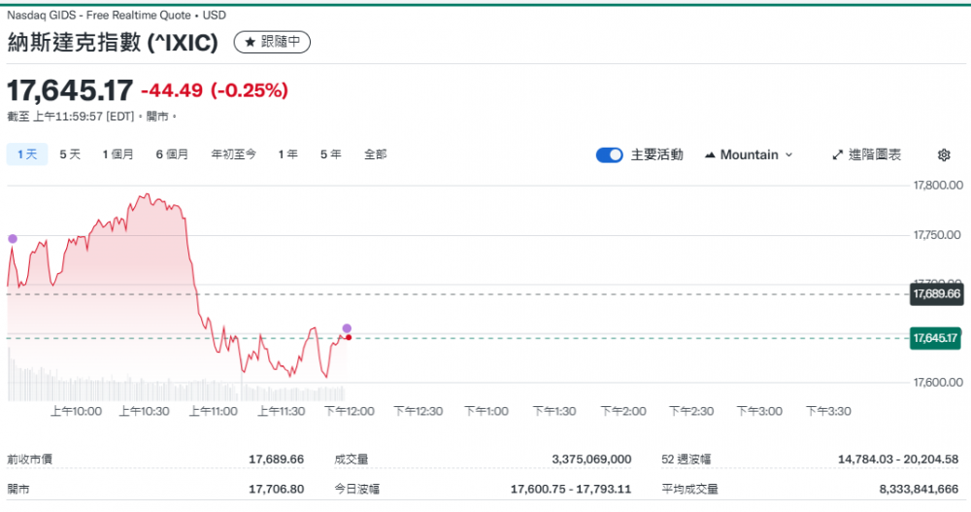Open the 進階圖表 advanced chart view
Viewport: 971px width, 512px height.
(866, 155)
